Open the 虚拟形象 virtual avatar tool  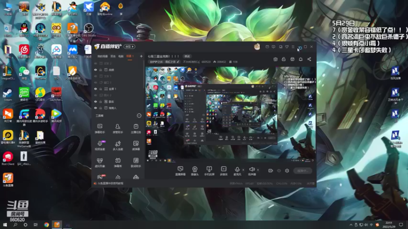pos(99,162)
